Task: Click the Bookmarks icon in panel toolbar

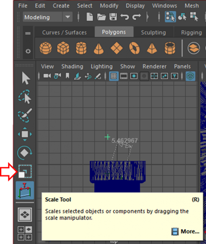Action: pos(67,76)
